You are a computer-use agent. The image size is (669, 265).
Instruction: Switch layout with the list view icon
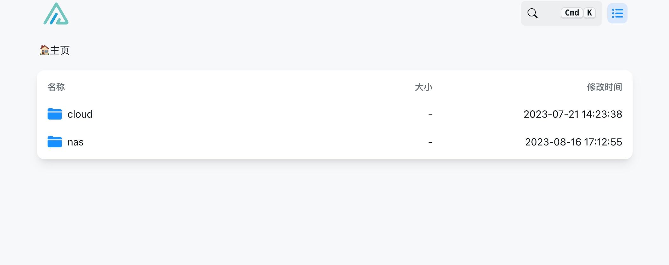coord(617,13)
